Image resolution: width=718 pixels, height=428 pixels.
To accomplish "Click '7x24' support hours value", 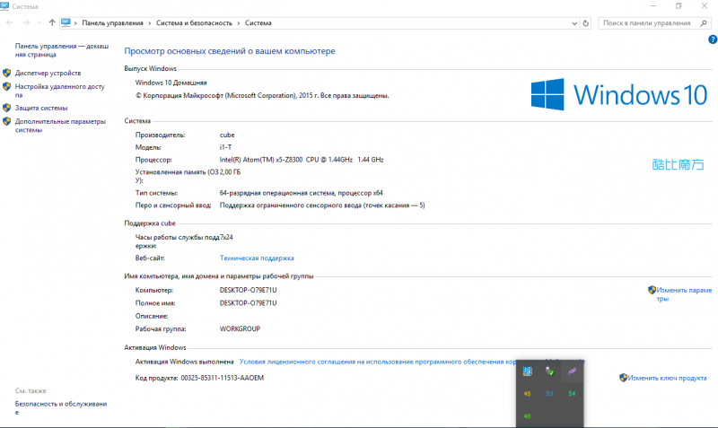I will pyautogui.click(x=226, y=237).
